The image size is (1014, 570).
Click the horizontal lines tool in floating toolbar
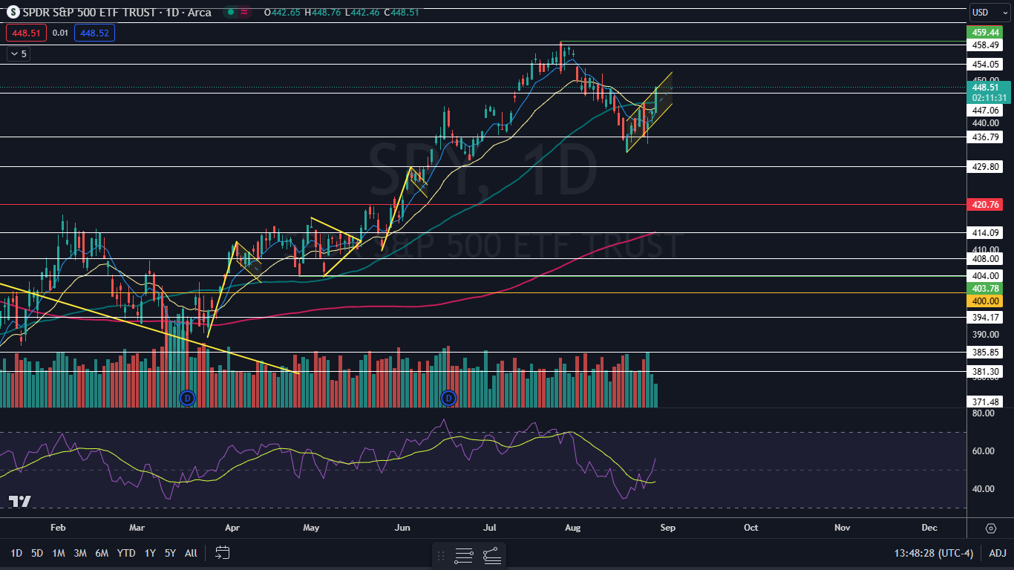[464, 555]
